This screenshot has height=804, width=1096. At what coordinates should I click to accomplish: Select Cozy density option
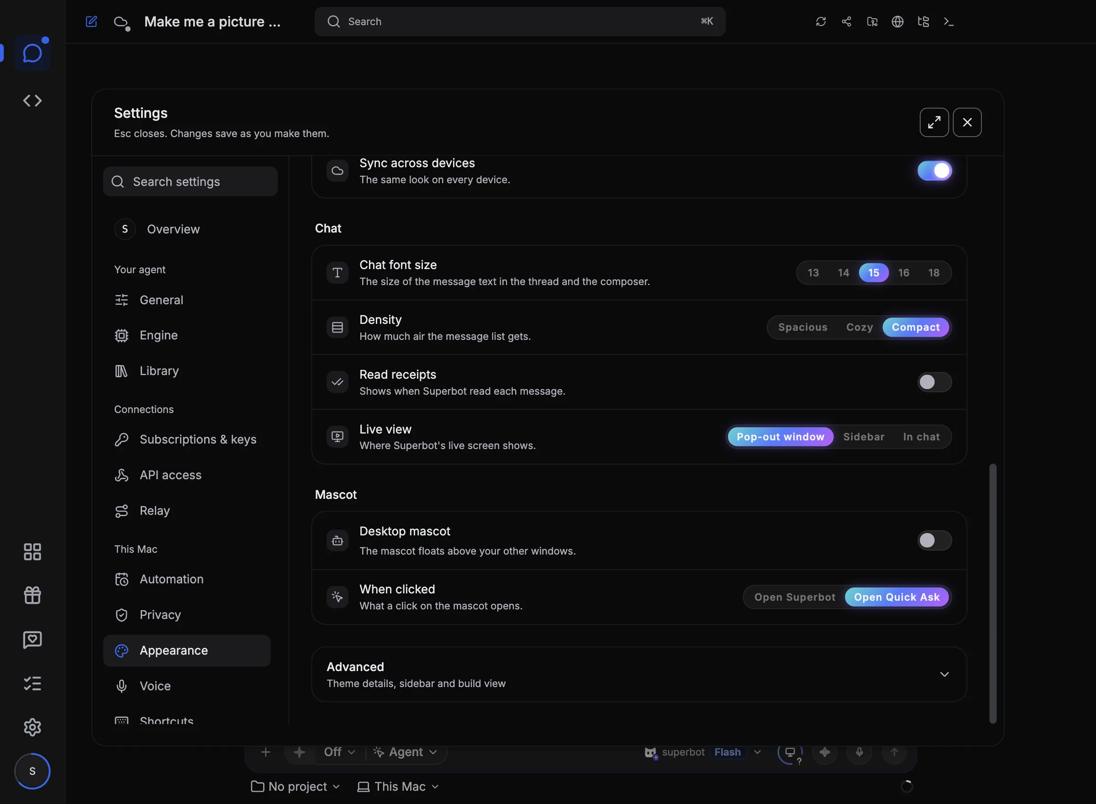(x=859, y=327)
